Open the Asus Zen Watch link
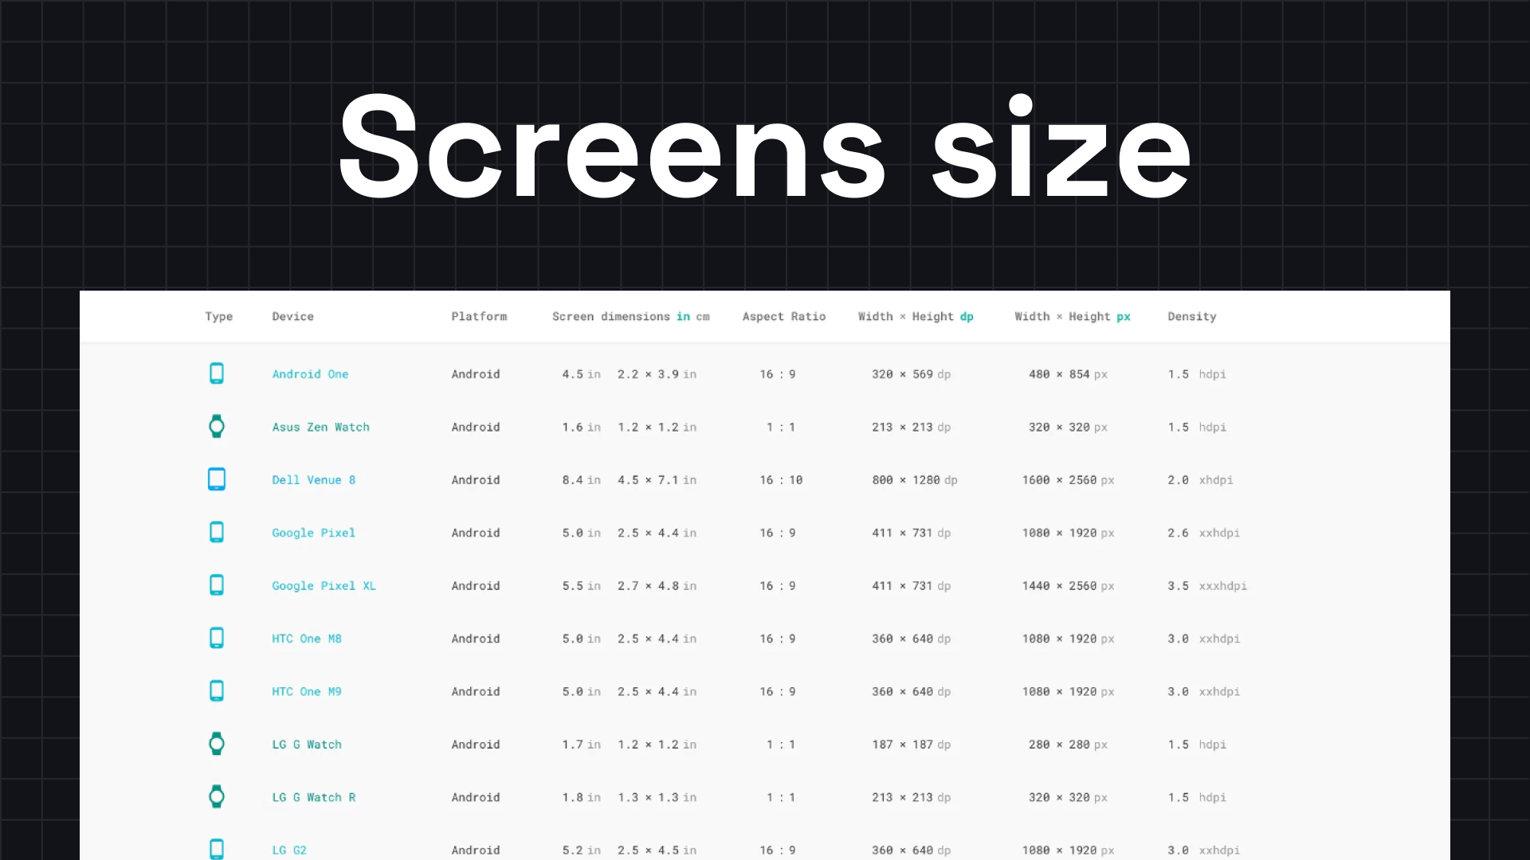This screenshot has width=1530, height=860. (x=320, y=428)
